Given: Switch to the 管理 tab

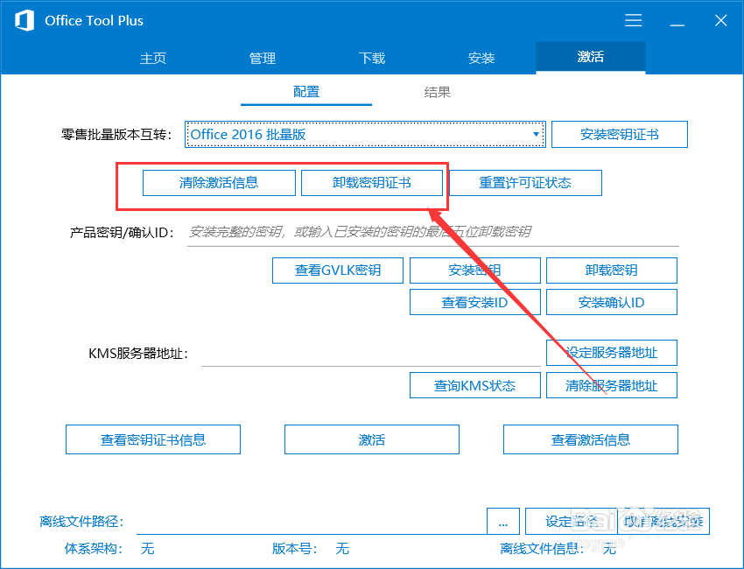Looking at the screenshot, I should tap(263, 58).
